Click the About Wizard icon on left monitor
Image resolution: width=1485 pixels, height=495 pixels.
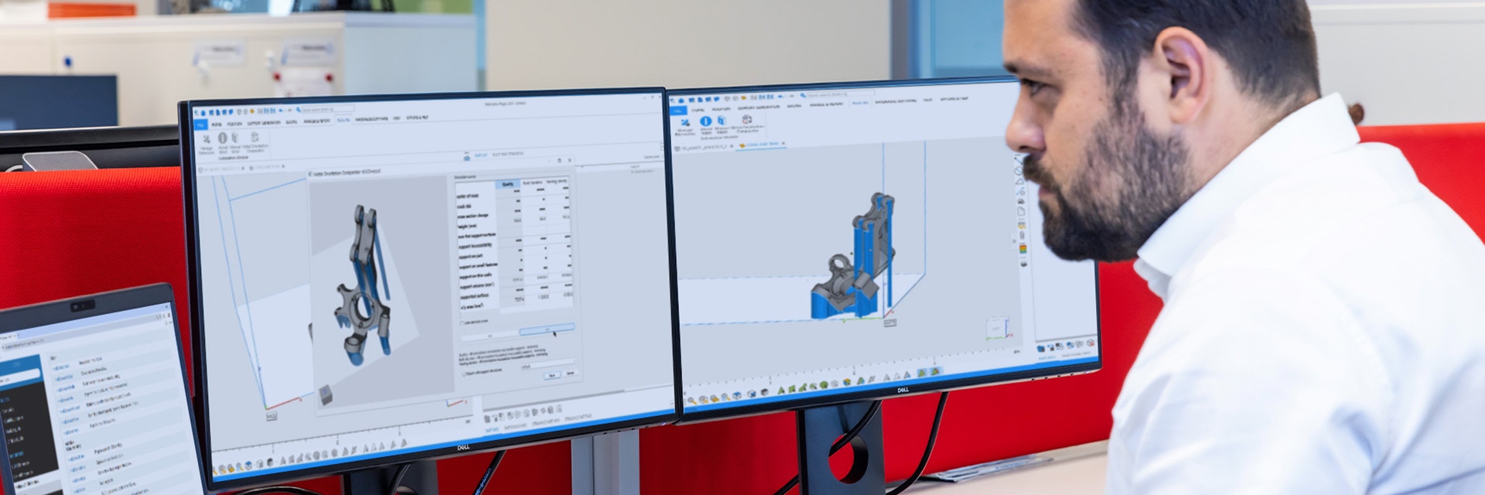(x=223, y=139)
